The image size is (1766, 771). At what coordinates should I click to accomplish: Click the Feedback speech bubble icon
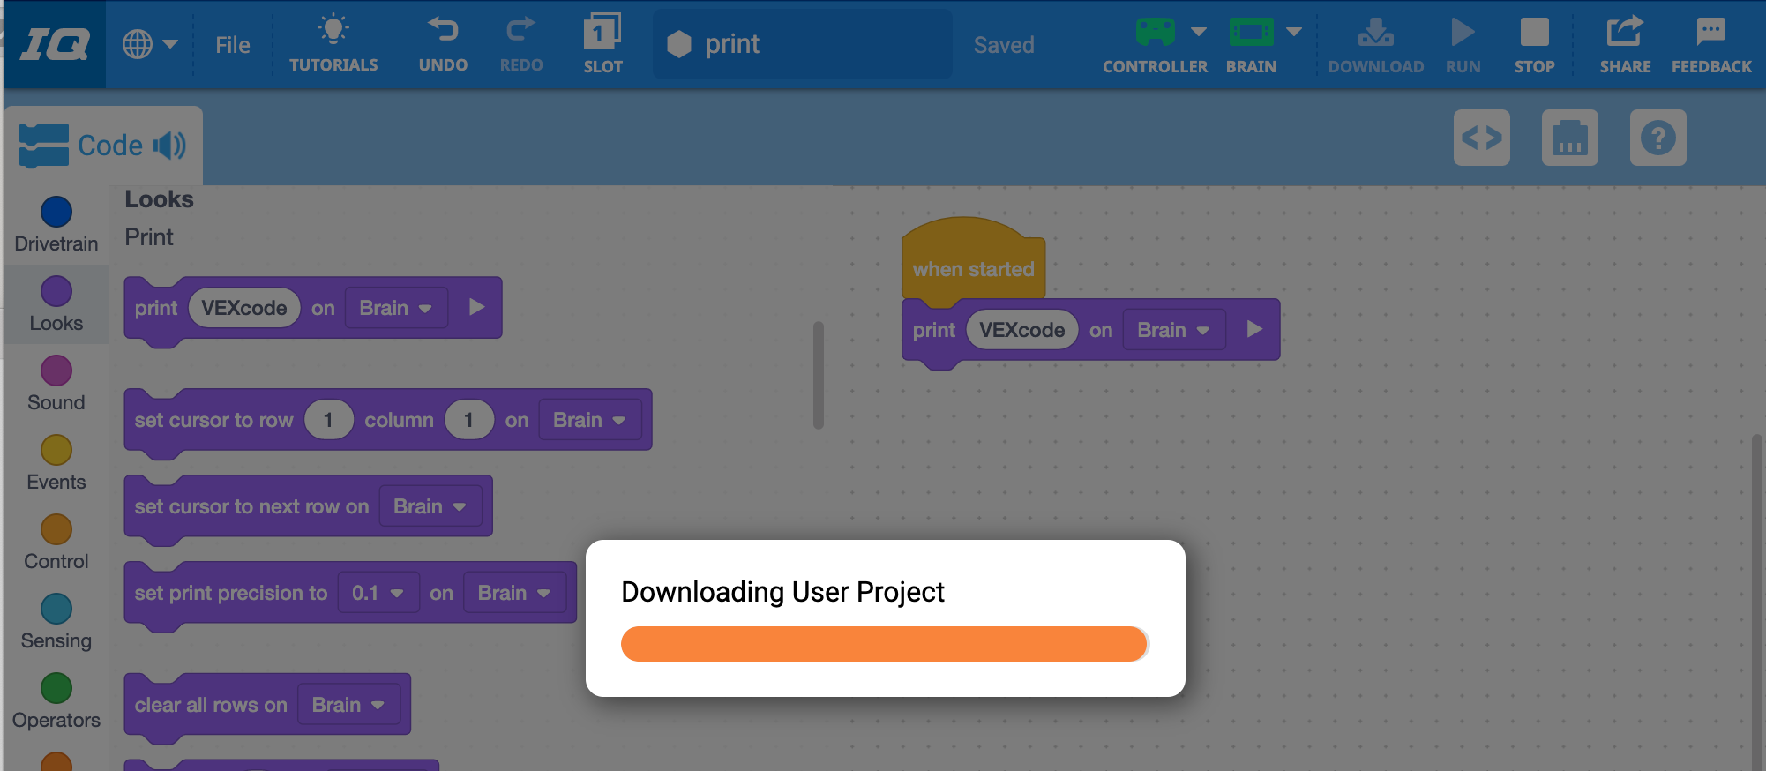click(1710, 32)
